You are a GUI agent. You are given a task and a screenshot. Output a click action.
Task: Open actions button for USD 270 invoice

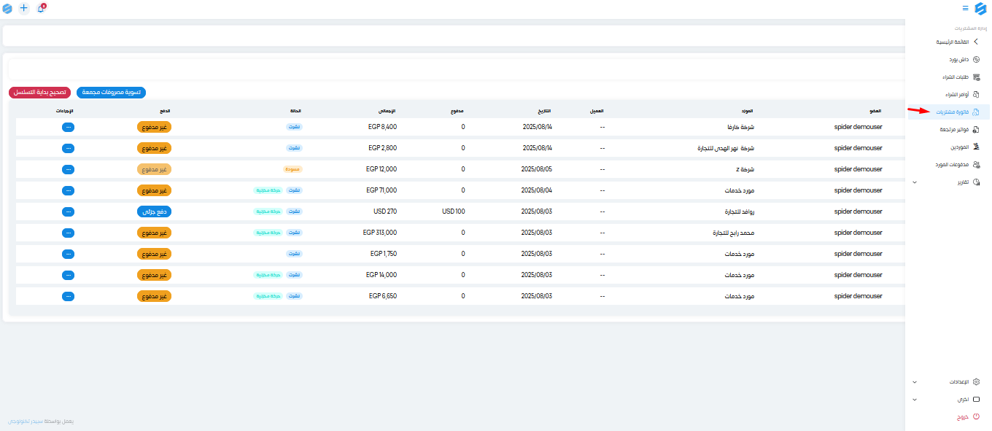[x=68, y=211]
